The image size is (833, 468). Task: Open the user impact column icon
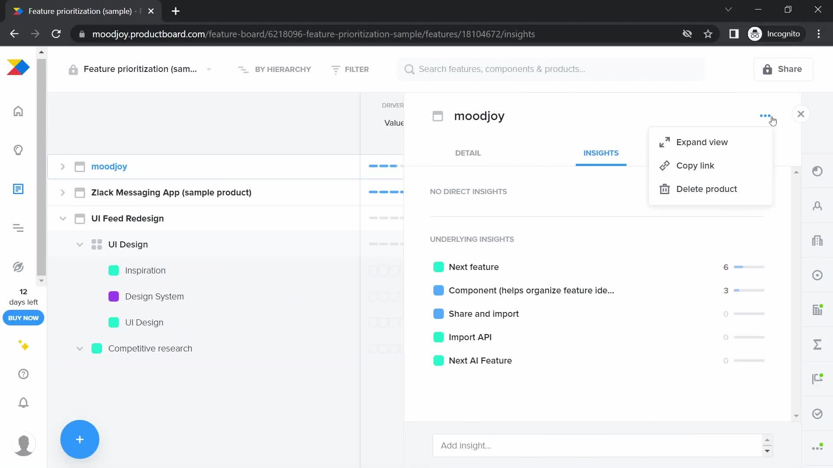coord(817,206)
